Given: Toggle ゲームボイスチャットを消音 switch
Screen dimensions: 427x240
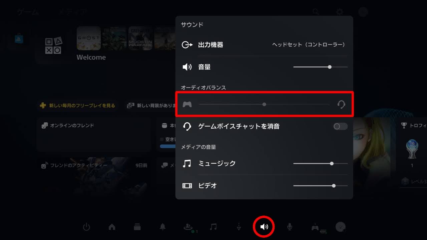Looking at the screenshot, I should click(x=340, y=126).
